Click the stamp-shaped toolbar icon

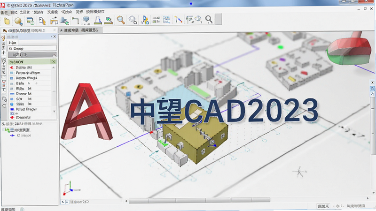click(x=98, y=20)
